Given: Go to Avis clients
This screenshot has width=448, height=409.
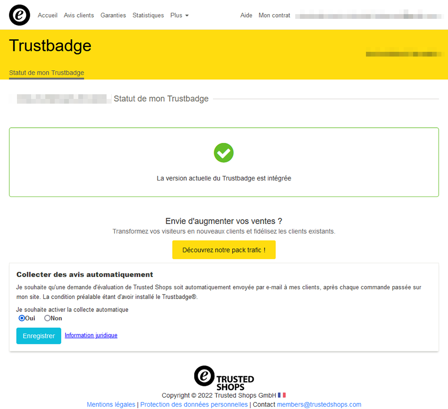Looking at the screenshot, I should (x=79, y=16).
